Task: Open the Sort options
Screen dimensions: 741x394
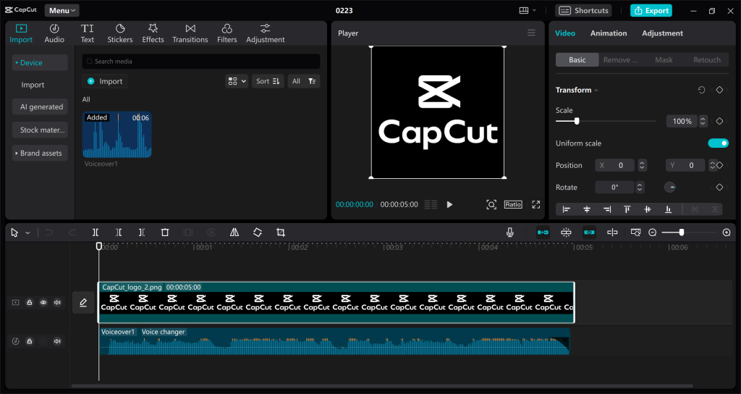Action: click(268, 81)
